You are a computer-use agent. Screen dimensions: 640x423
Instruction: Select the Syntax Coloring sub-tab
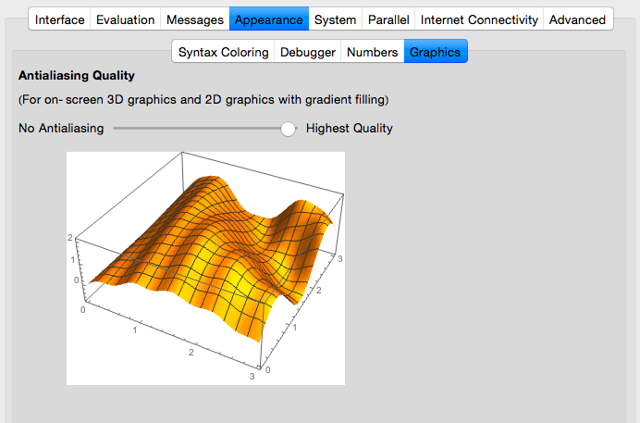(223, 52)
